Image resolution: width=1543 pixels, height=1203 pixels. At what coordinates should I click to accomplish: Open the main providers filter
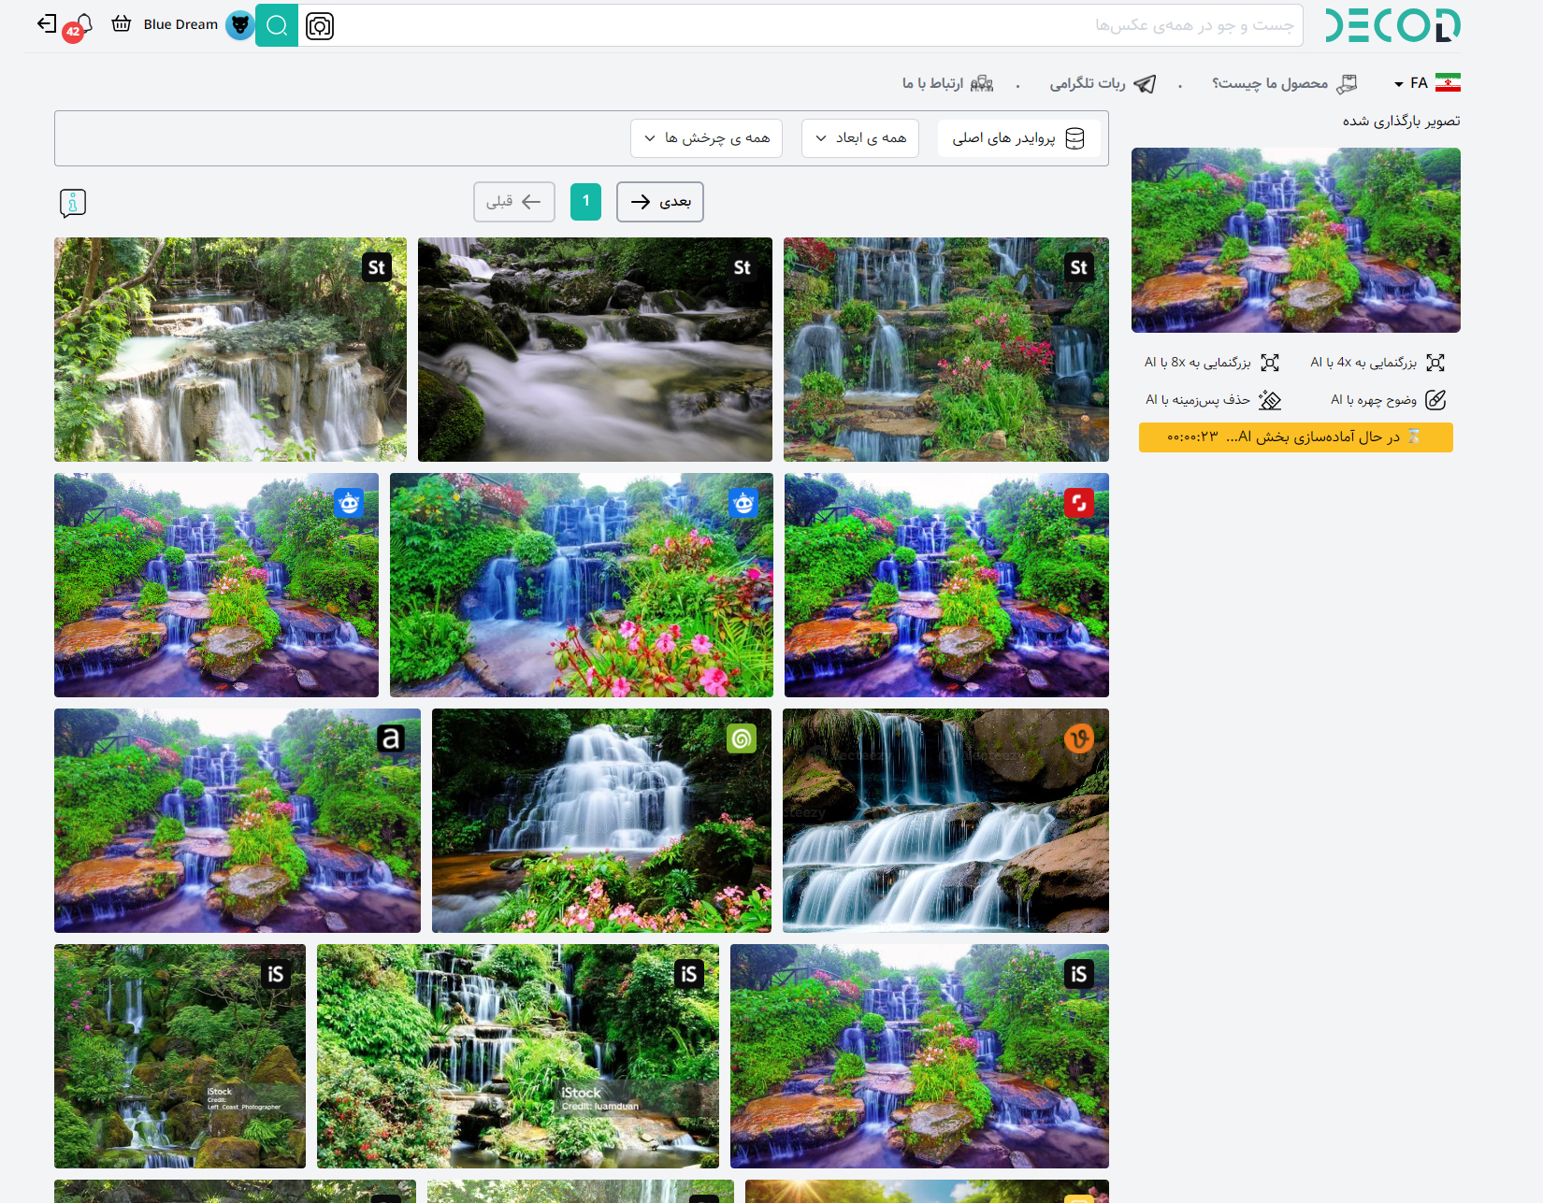point(1017,138)
